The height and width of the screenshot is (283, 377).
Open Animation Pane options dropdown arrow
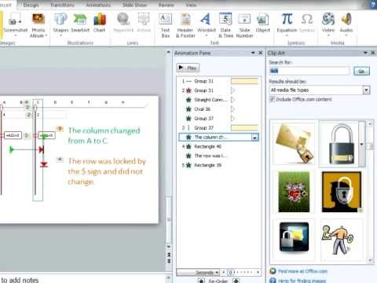(x=253, y=53)
